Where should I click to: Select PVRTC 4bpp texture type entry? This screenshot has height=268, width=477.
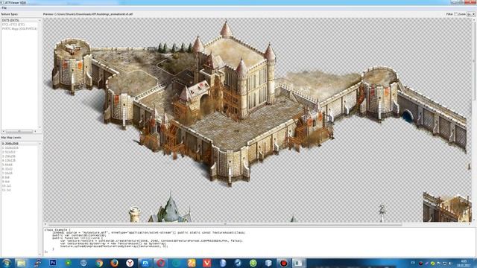(x=20, y=28)
